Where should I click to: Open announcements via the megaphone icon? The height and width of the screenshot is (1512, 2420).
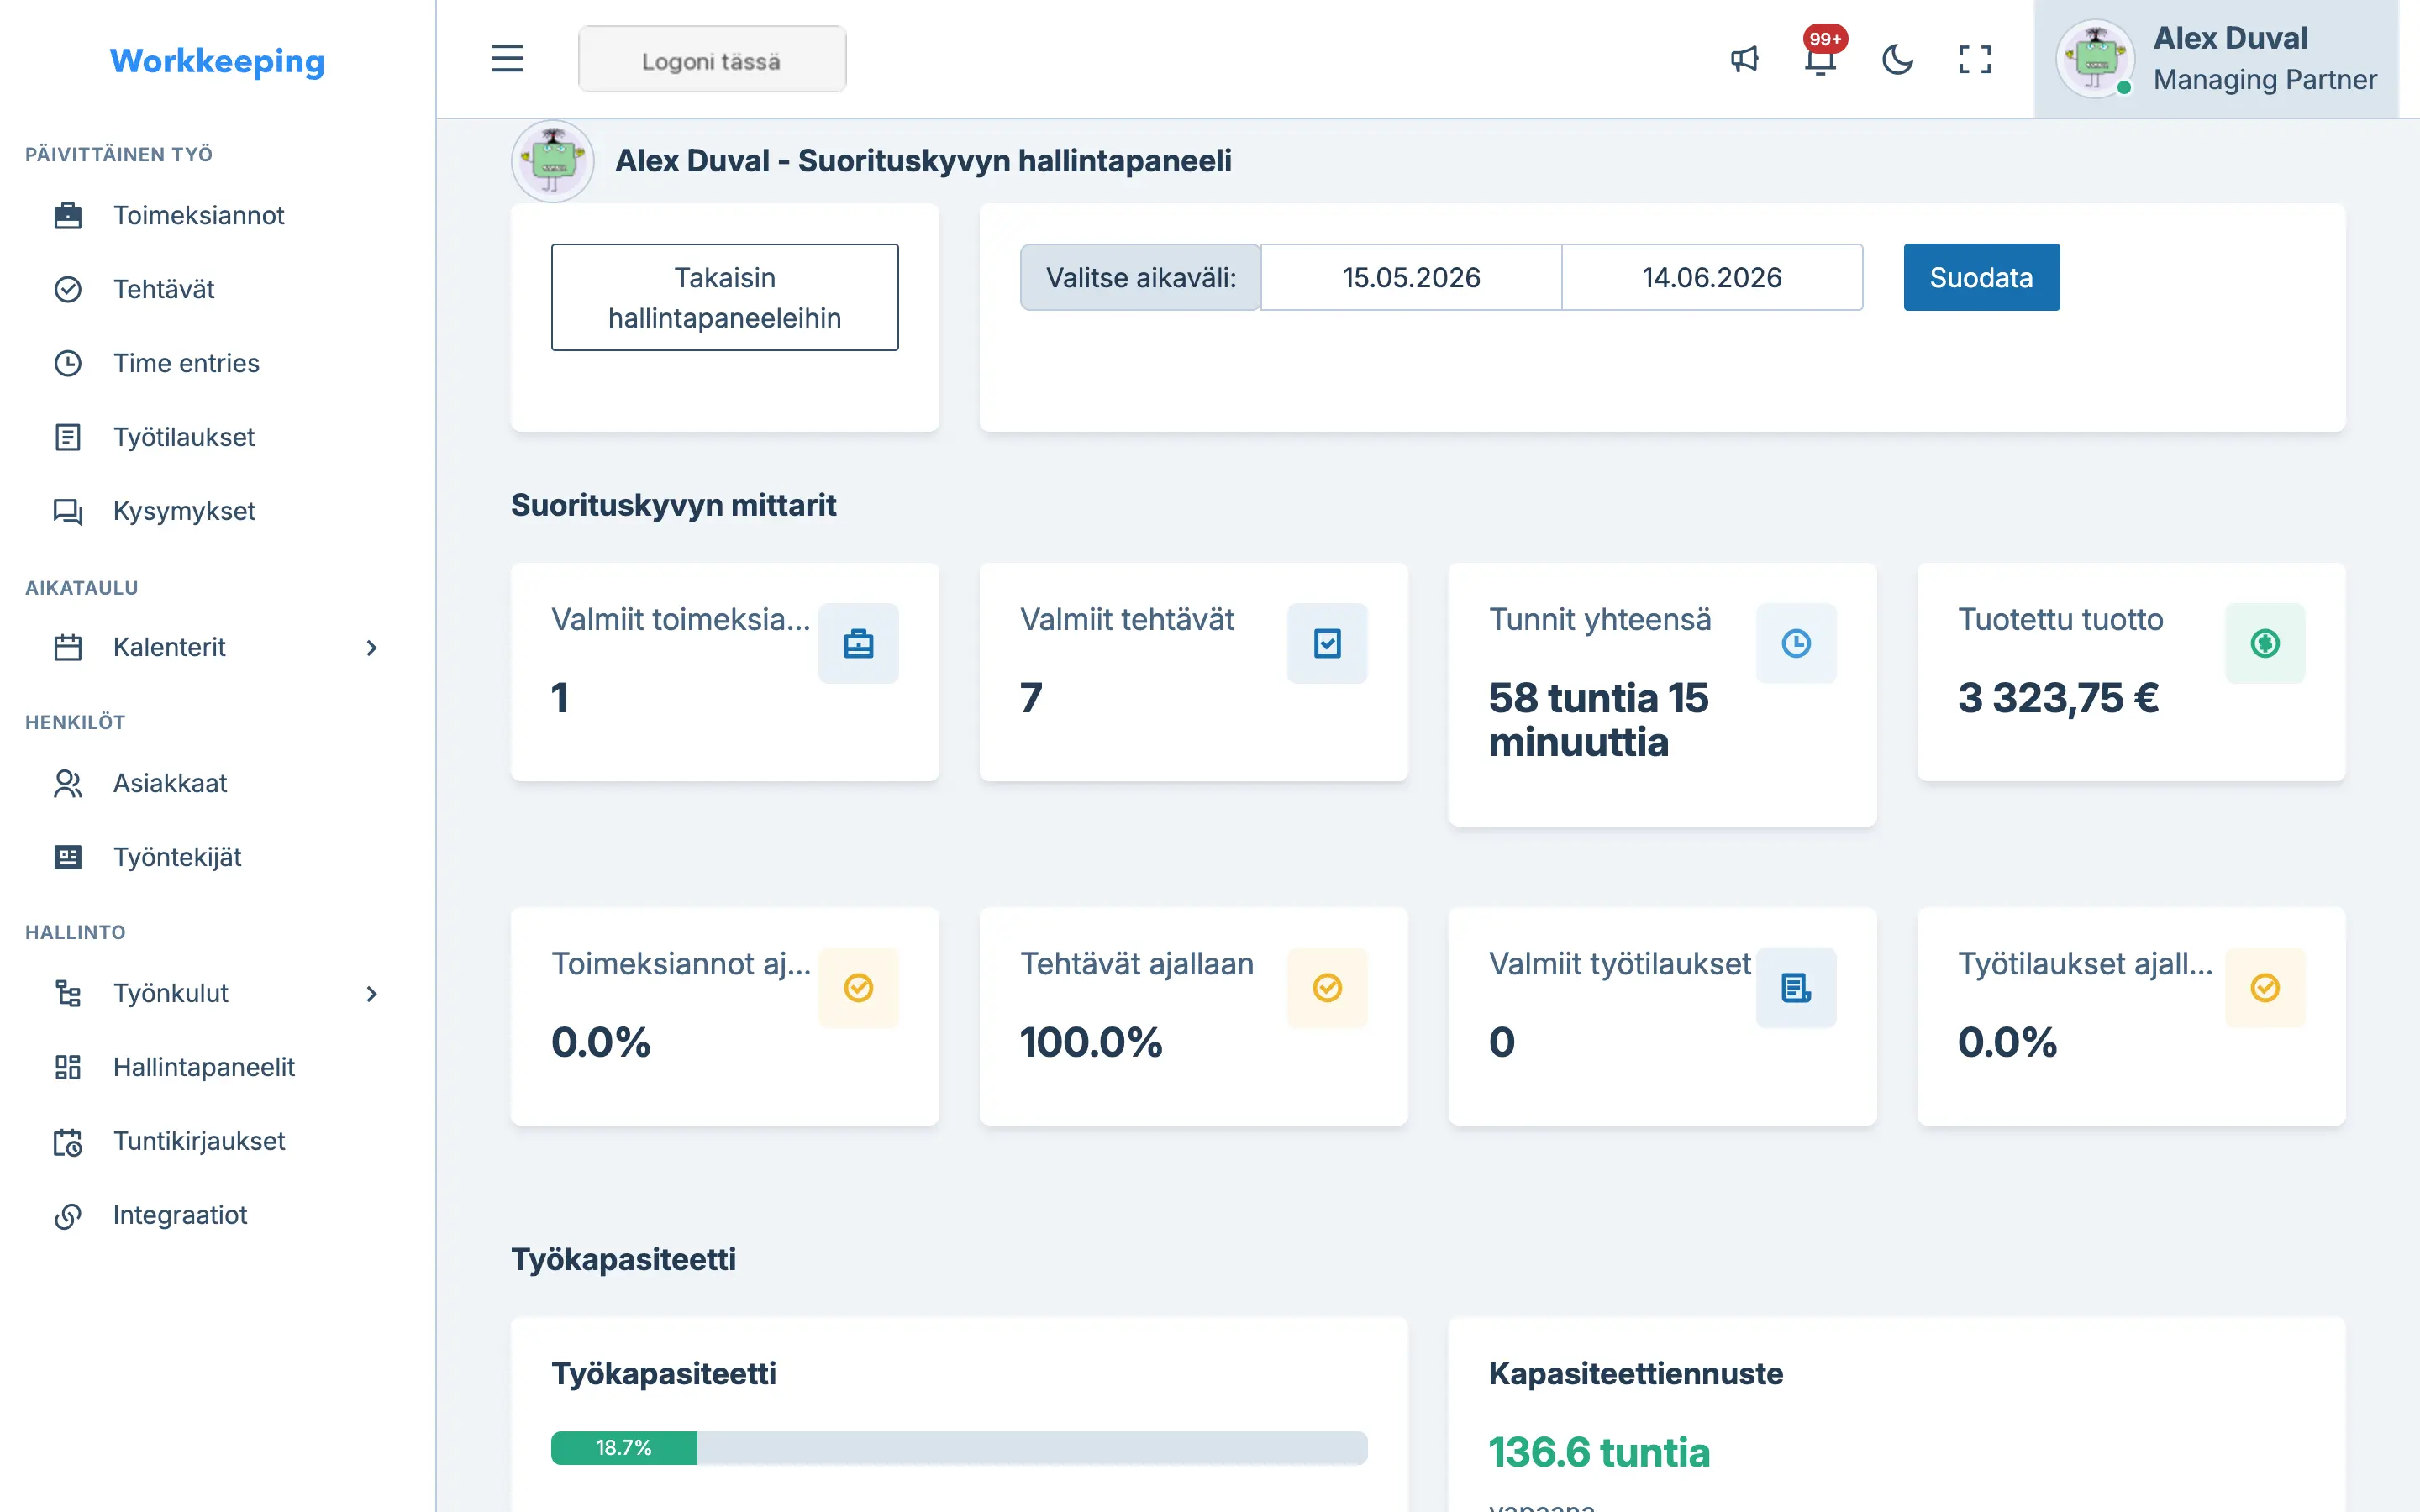(x=1744, y=58)
